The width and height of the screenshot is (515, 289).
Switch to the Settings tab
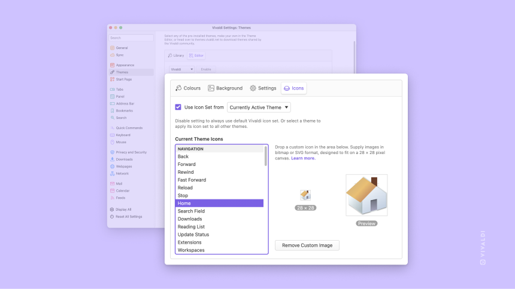click(263, 88)
